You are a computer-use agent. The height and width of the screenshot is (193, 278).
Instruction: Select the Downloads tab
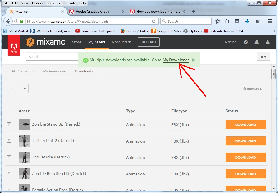click(84, 71)
